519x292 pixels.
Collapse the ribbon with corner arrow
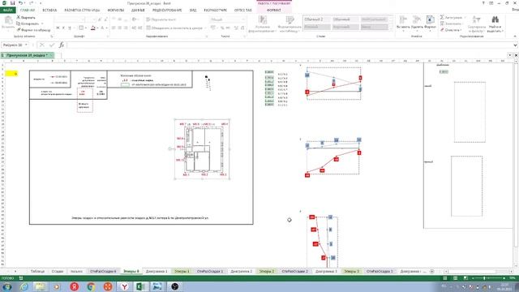[515, 36]
